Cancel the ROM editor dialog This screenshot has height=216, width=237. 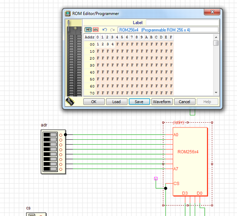tap(185, 102)
